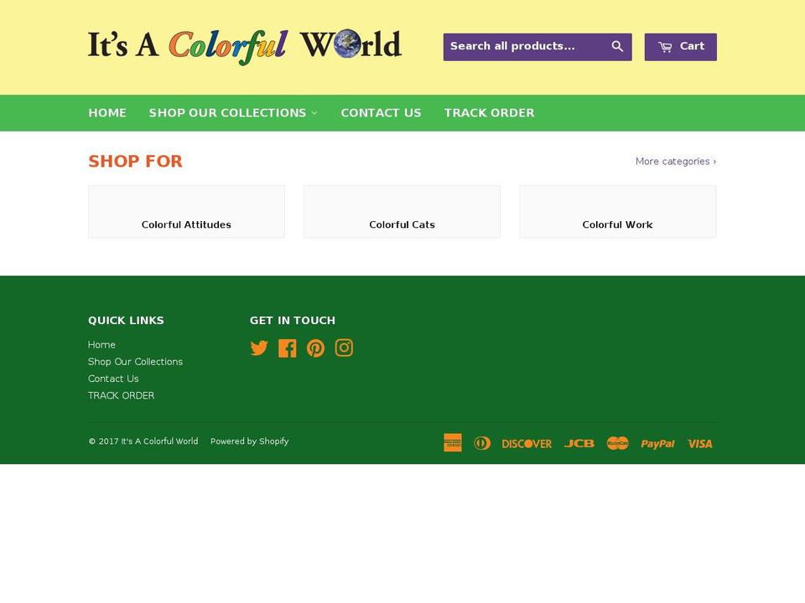
Task: Visit the Pinterest icon link
Action: coord(316,348)
